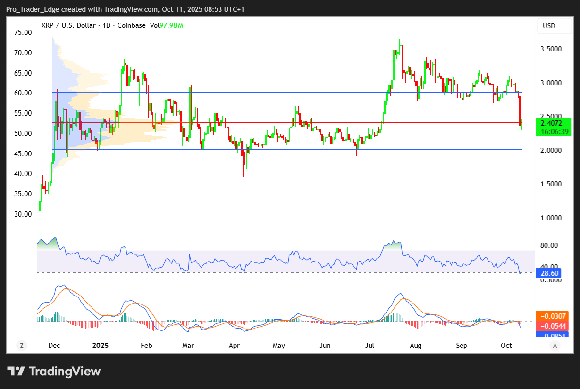This screenshot has height=389, width=580.
Task: Click the 3.5000 price scale label
Action: 551,49
